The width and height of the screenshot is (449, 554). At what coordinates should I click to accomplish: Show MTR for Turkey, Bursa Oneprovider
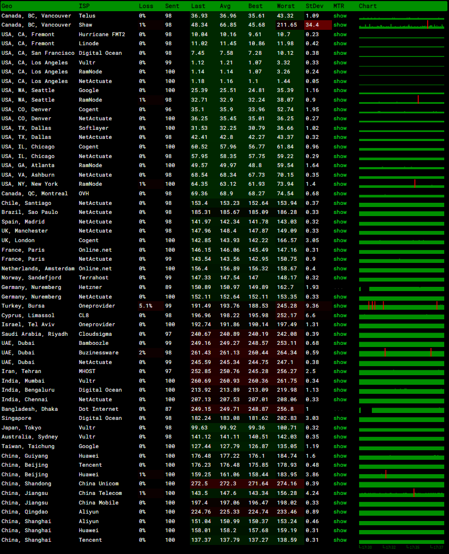pos(340,306)
